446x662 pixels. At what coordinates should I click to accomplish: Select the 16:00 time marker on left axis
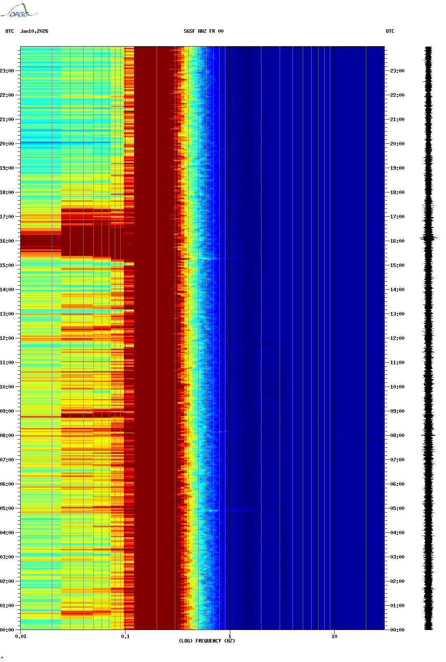point(7,241)
